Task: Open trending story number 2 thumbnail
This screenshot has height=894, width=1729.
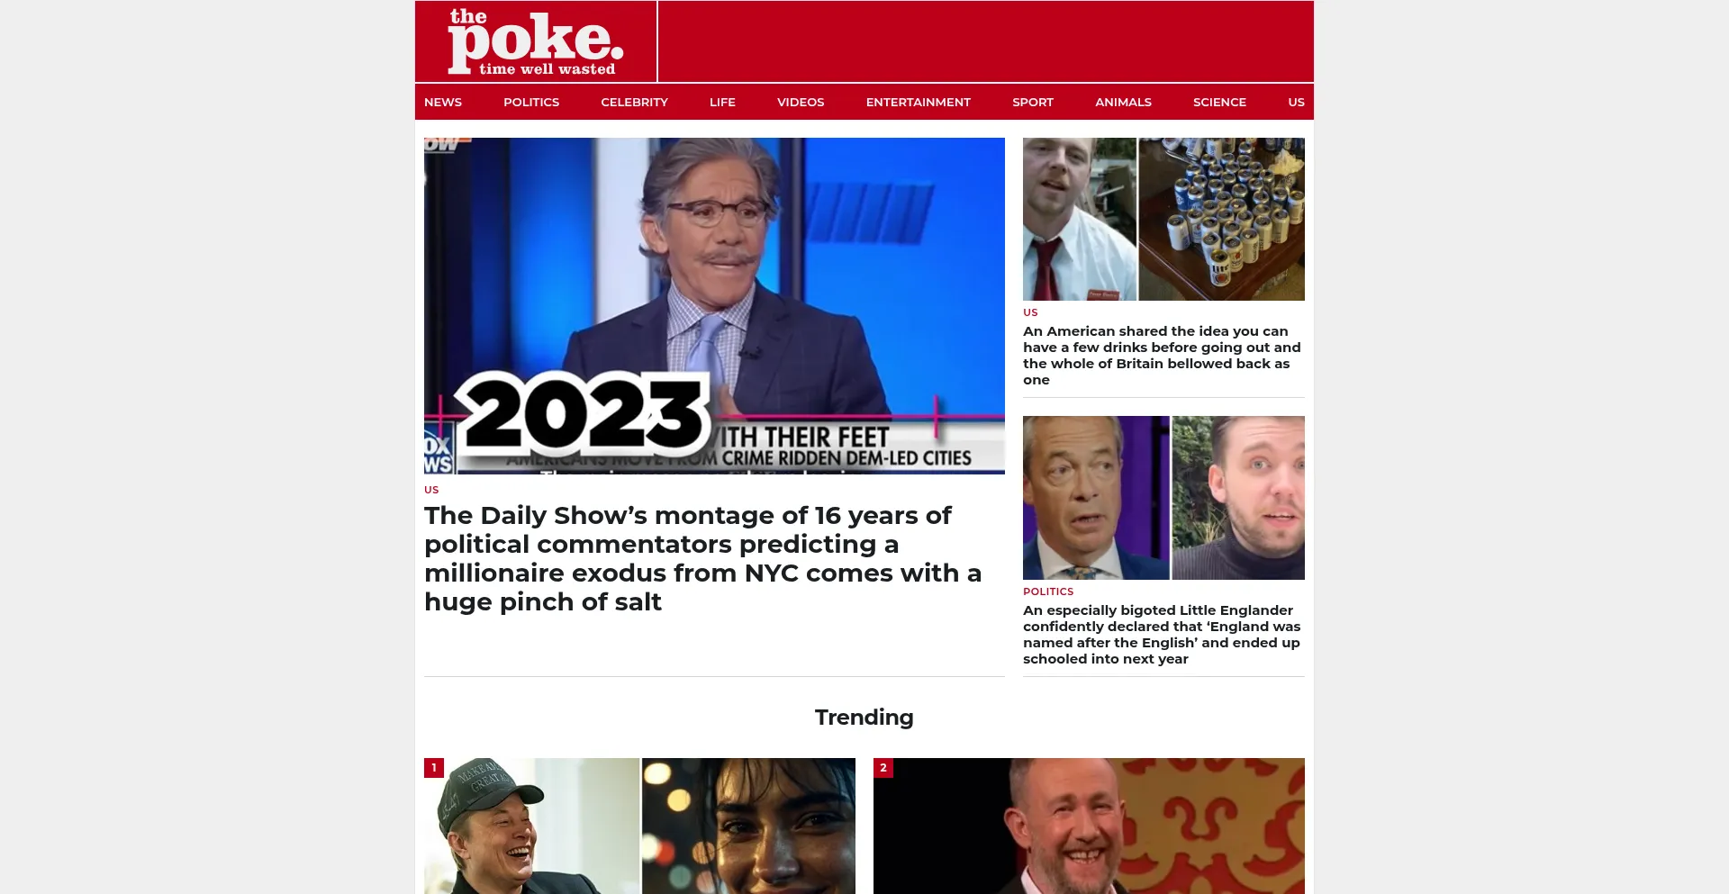Action: [x=1089, y=826]
